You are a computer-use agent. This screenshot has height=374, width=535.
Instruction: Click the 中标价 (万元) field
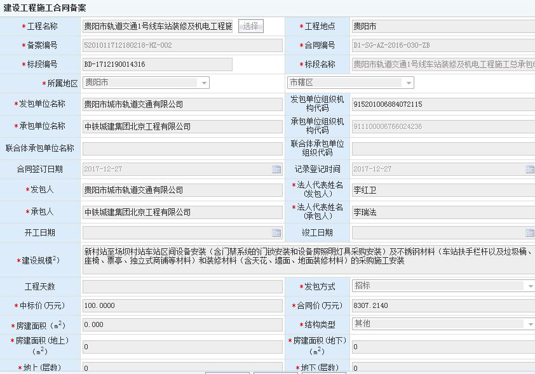182,306
